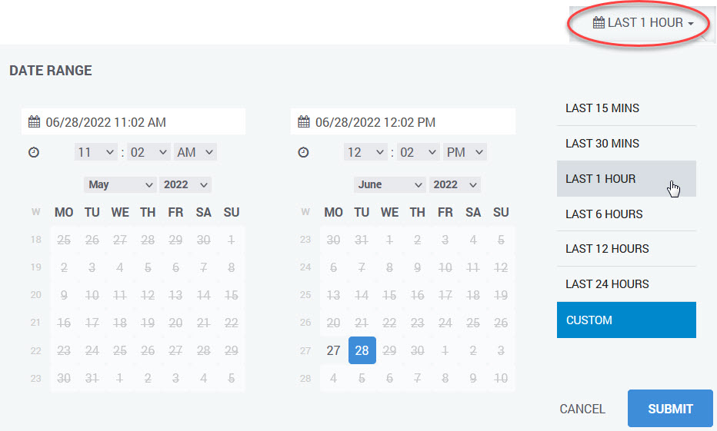This screenshot has height=431, width=717.
Task: Click the clock icon under end date
Action: click(303, 153)
